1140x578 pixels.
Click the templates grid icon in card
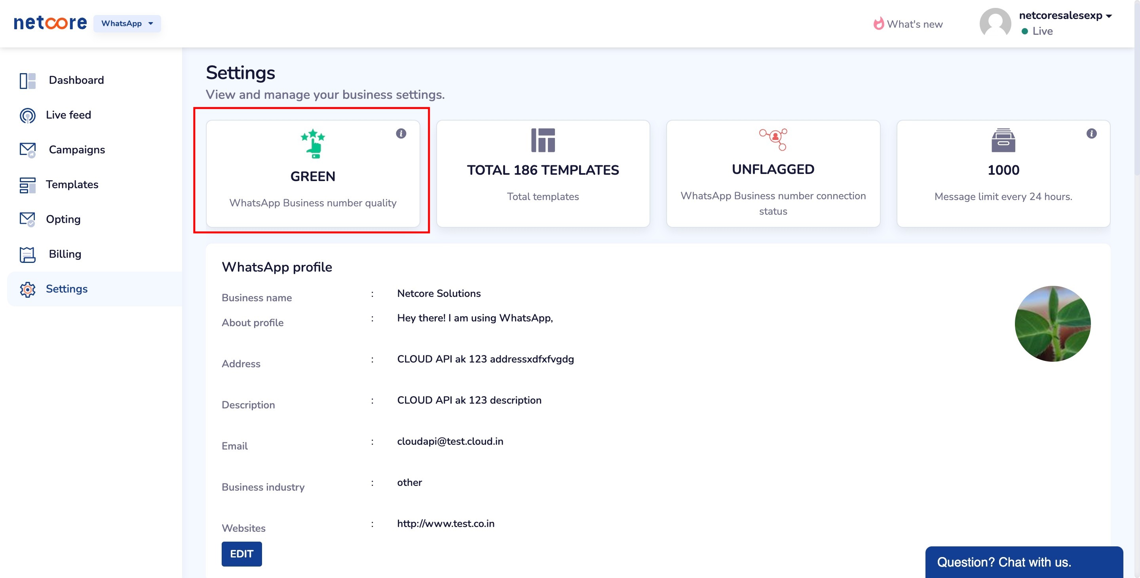(543, 140)
